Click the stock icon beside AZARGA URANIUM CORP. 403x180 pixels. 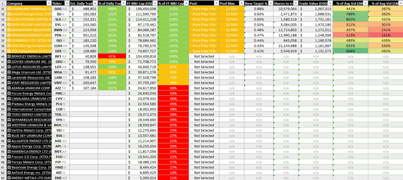pyautogui.click(x=9, y=88)
